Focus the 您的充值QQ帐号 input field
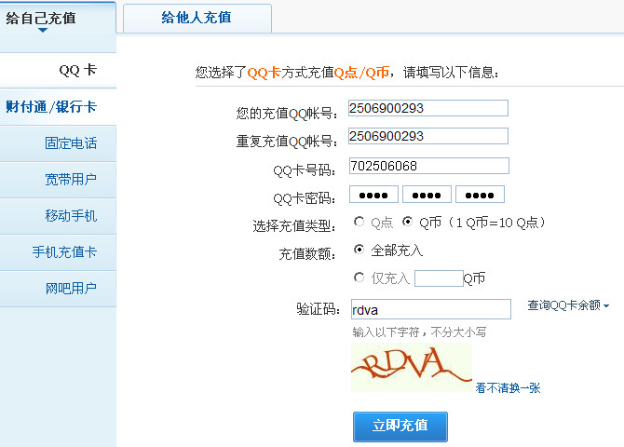Screen dimensions: 624x447 click(428, 108)
